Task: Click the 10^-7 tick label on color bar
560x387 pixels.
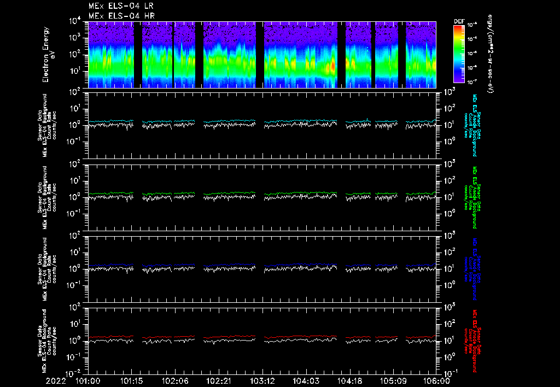Action: [x=472, y=82]
